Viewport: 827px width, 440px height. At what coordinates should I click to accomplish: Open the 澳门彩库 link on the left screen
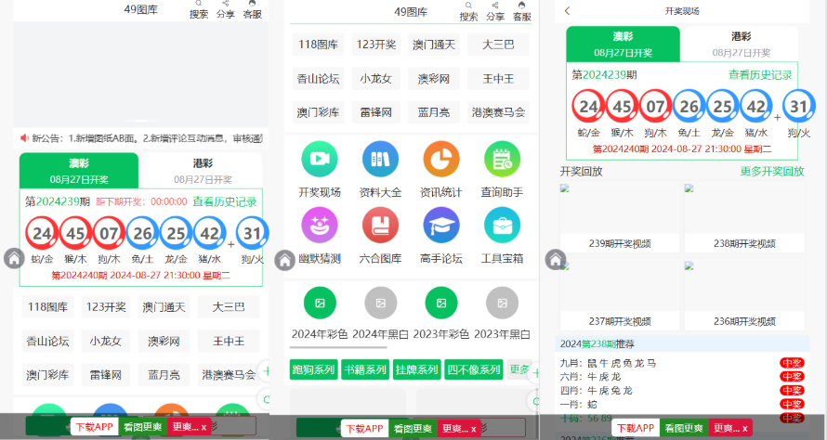coord(47,375)
